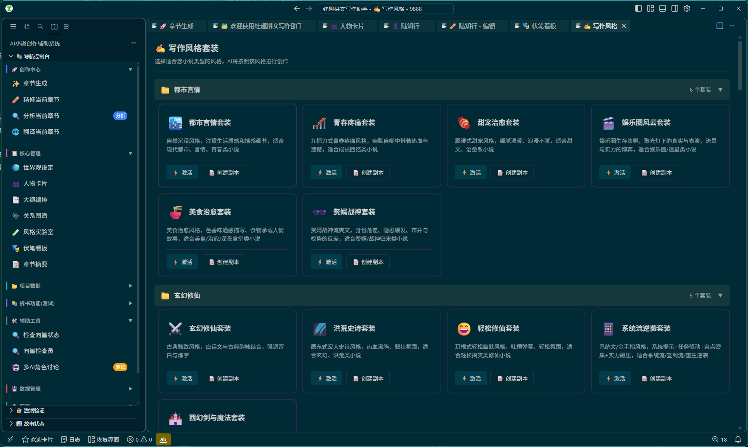Create a copy of 娱乐圈风云套装
This screenshot has height=447, width=748.
coord(656,173)
